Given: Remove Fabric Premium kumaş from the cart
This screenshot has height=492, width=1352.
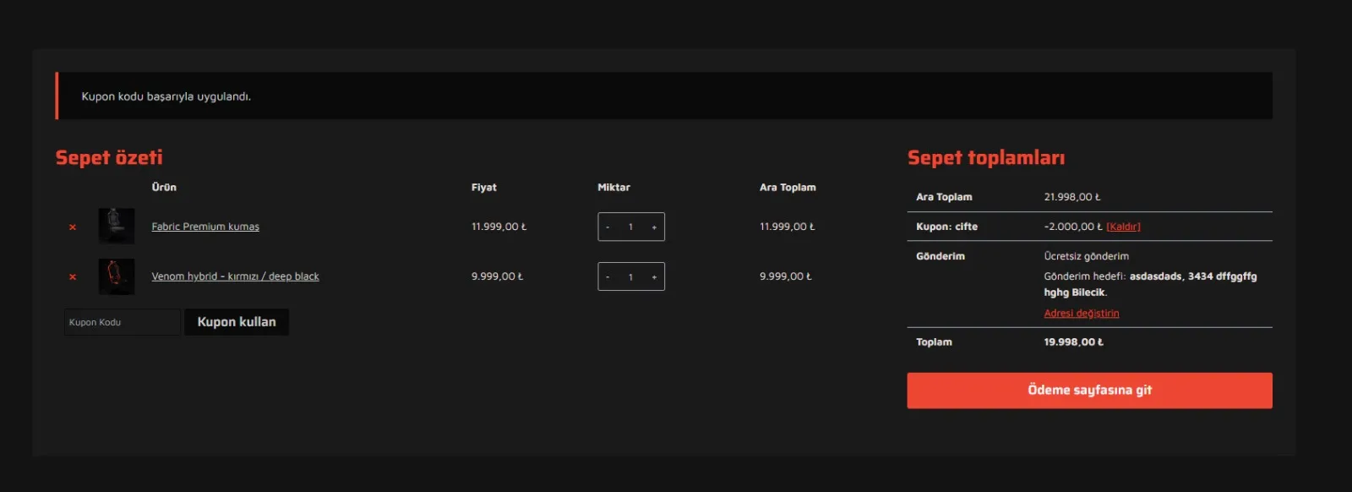Looking at the screenshot, I should (x=73, y=227).
